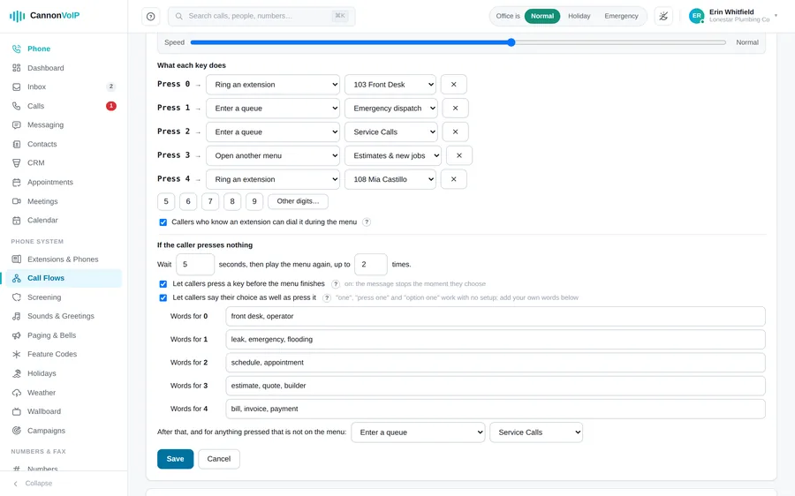Open Press 0 action dropdown
The image size is (795, 496).
(x=273, y=85)
